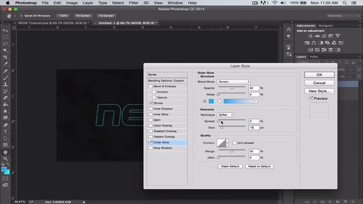363x204 pixels.
Task: Add a Vibrance adjustment
Action: pyautogui.click(x=338, y=36)
